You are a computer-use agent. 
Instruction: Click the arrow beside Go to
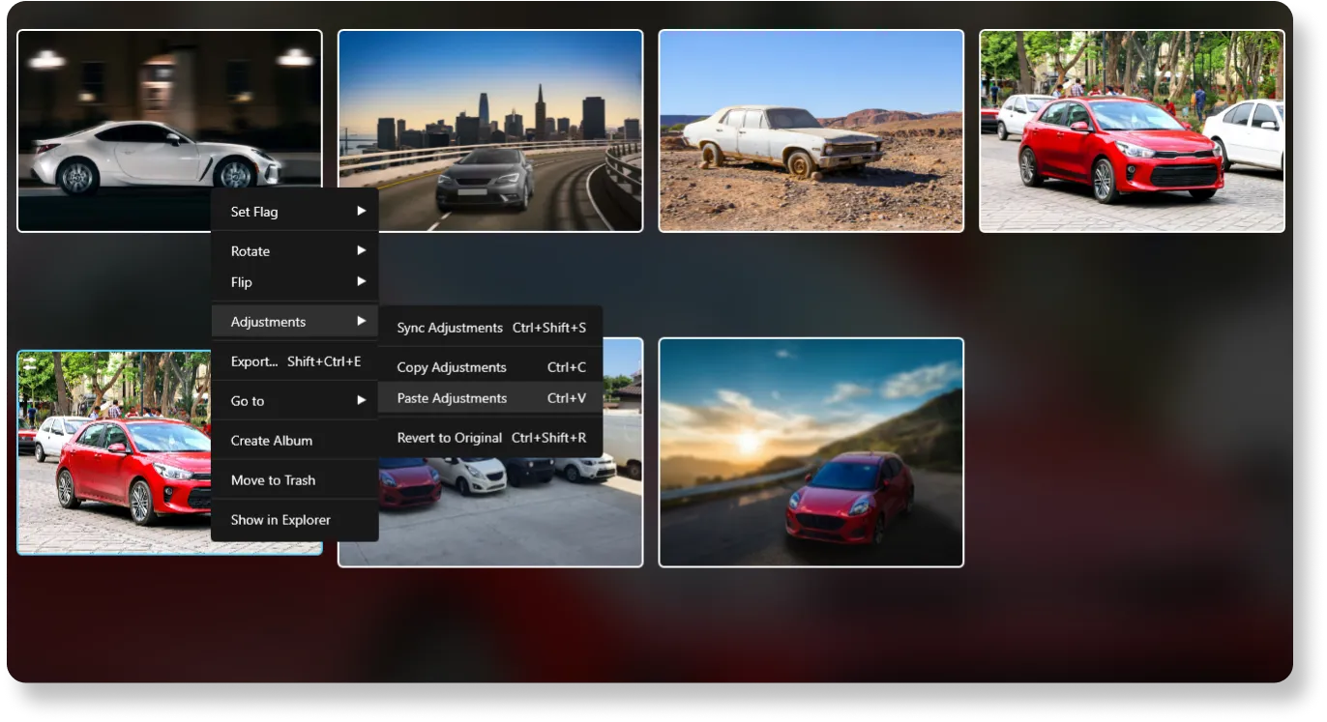tap(361, 400)
